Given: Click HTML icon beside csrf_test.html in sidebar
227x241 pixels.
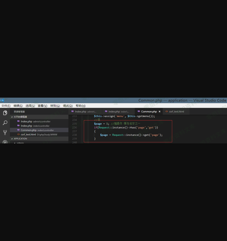Looking at the screenshot, I should tap(19, 134).
